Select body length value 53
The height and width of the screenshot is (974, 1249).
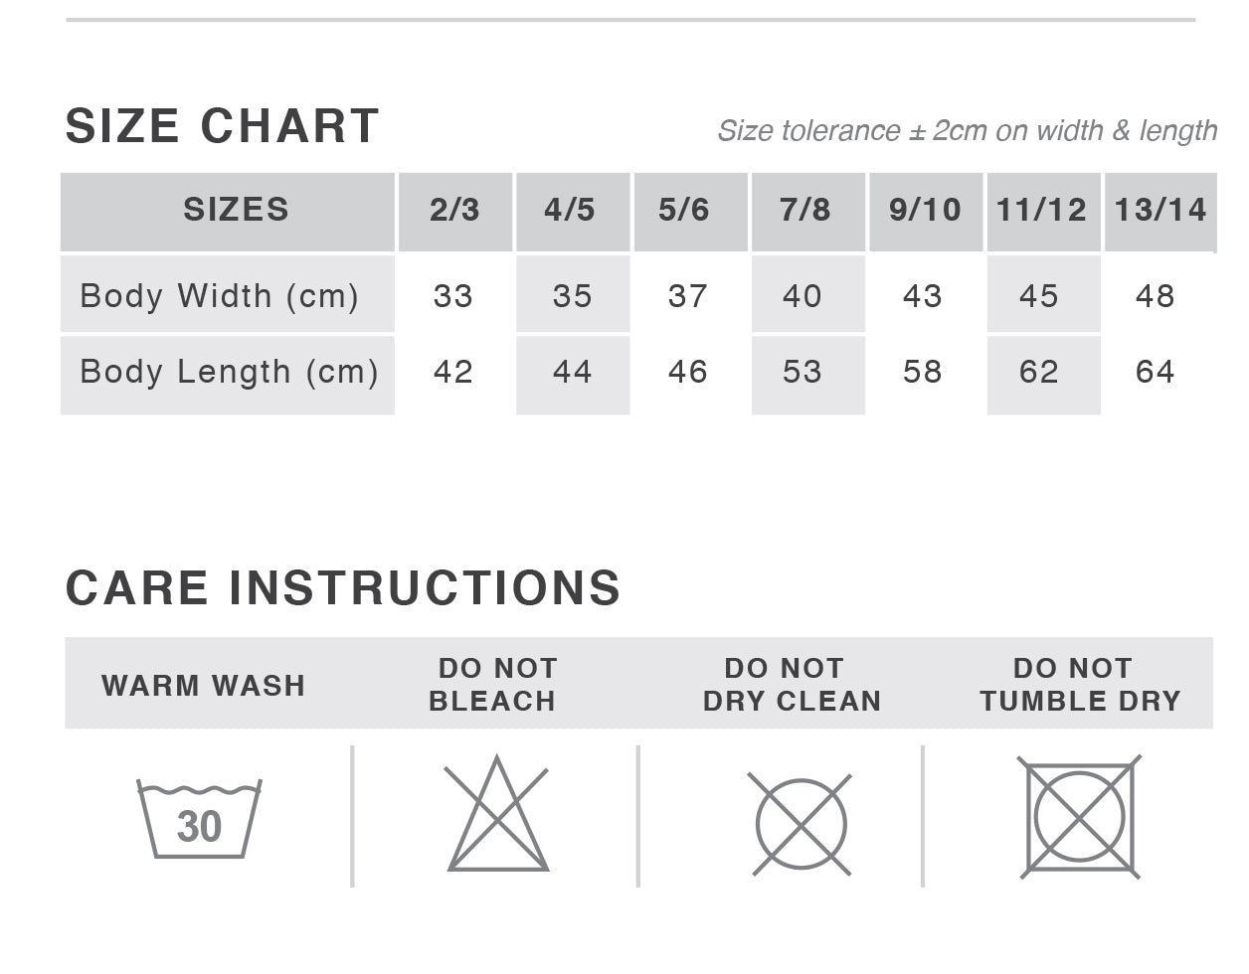802,372
